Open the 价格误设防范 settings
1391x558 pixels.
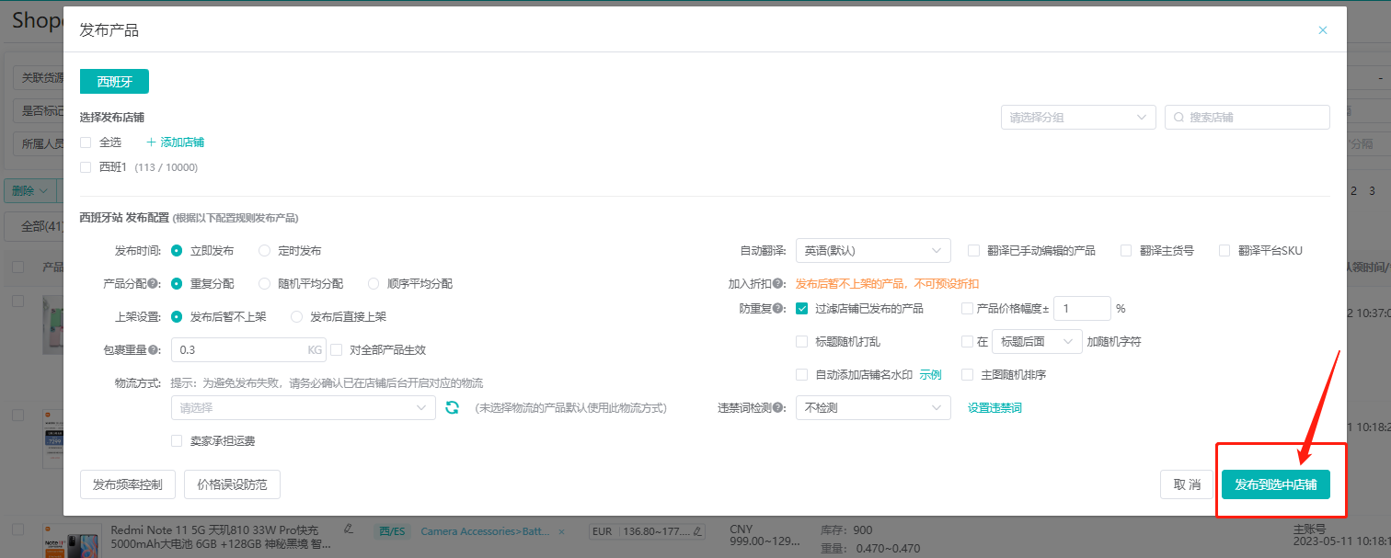pos(232,484)
